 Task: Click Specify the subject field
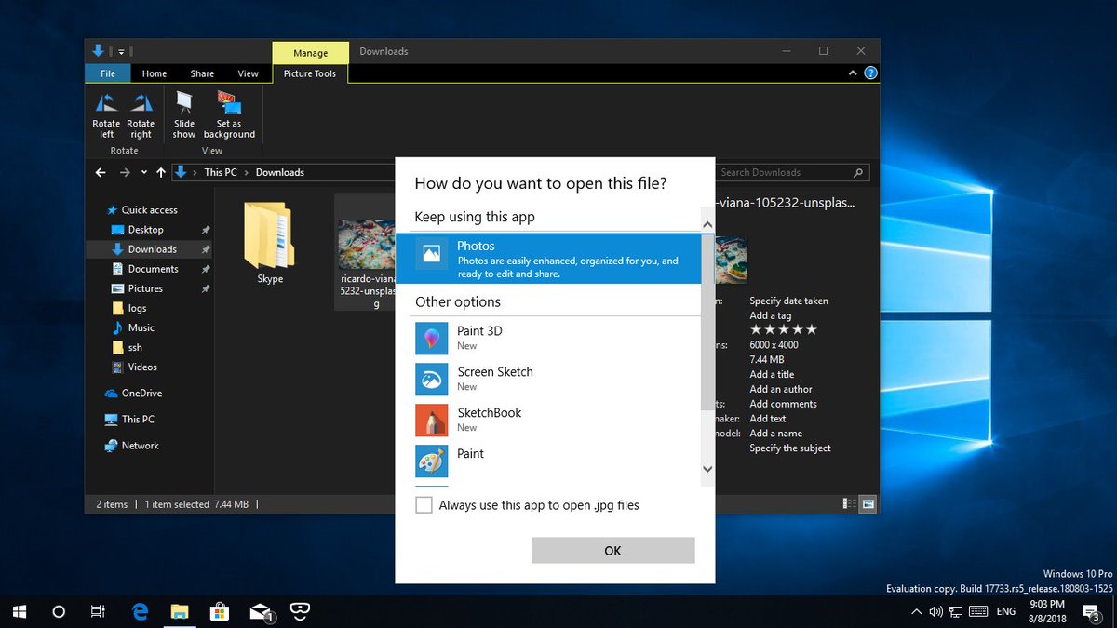790,448
